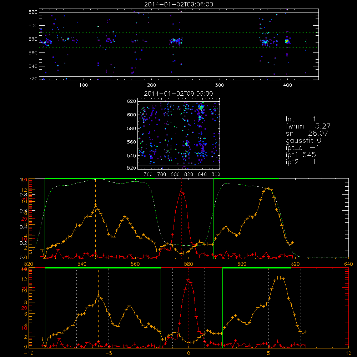The image size is (357, 357).
Task: Click x-axis label 10 on lower profile plot
Action: coord(348,353)
